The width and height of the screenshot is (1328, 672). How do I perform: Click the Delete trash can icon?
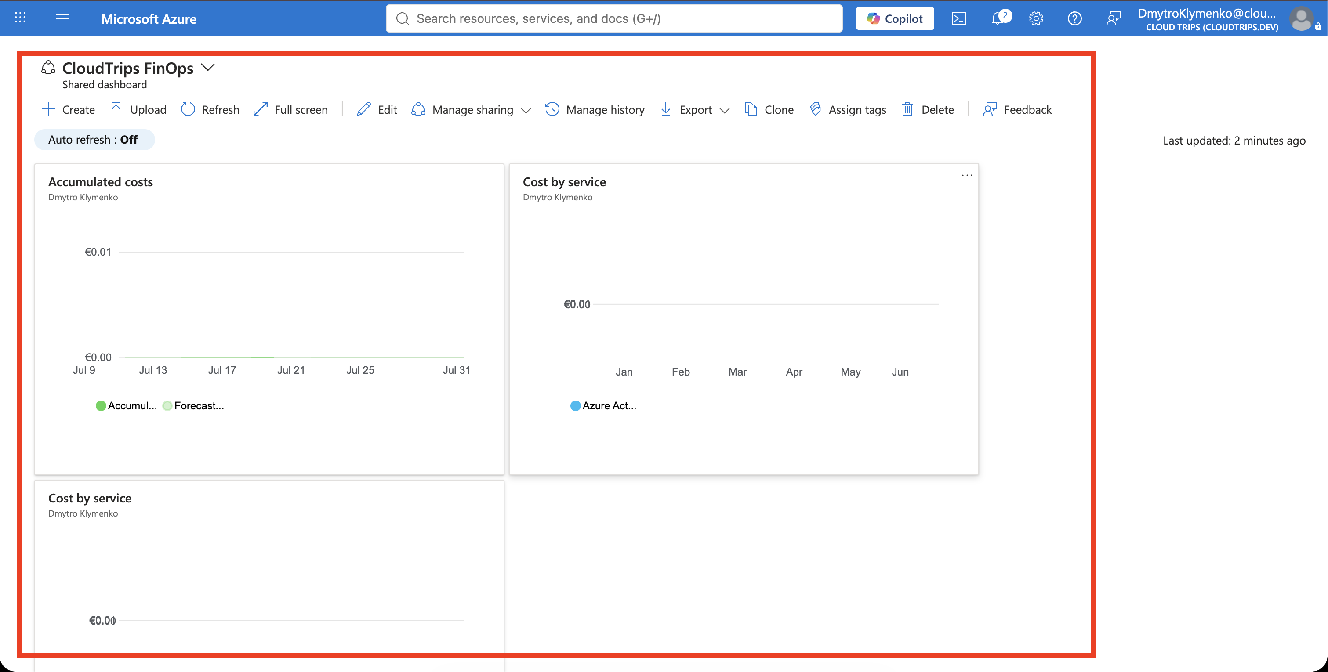907,109
